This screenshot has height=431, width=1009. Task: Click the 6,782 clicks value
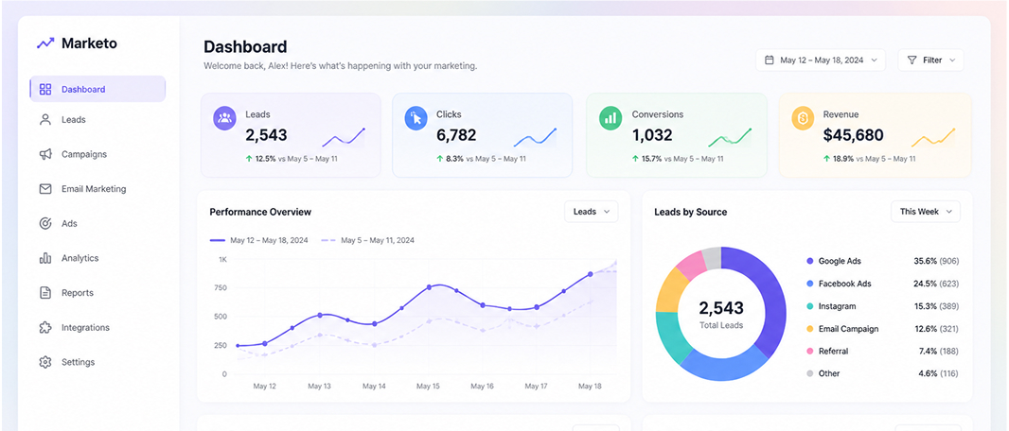click(x=456, y=135)
